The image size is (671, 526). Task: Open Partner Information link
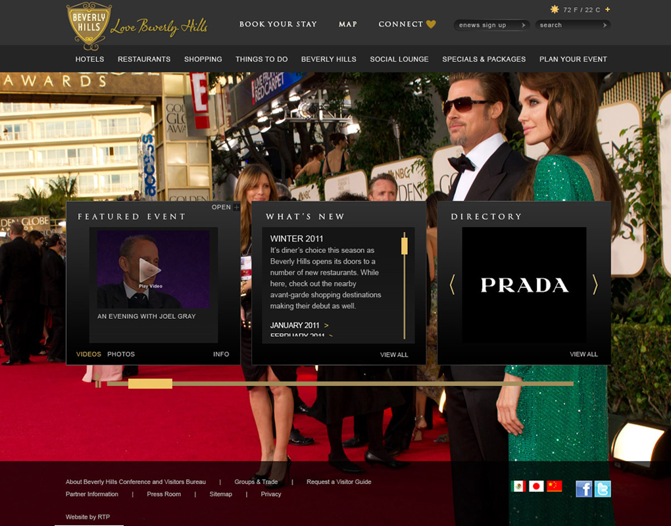point(92,494)
